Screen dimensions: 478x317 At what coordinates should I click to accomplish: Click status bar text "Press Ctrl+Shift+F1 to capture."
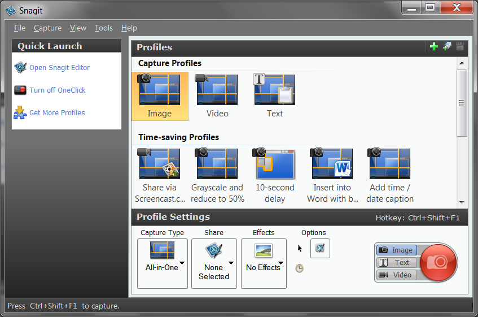63,306
